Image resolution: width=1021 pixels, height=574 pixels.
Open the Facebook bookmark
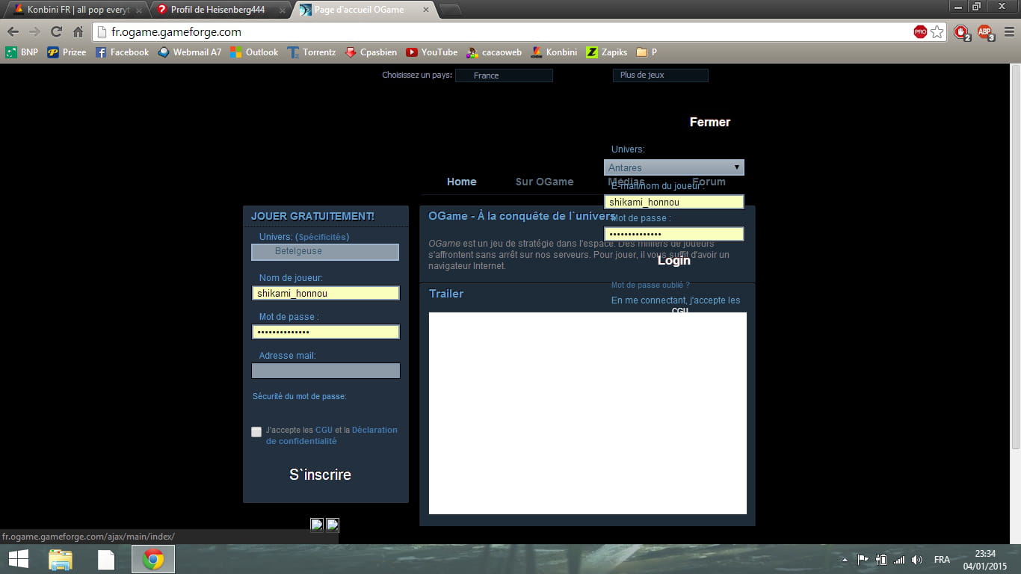click(122, 52)
